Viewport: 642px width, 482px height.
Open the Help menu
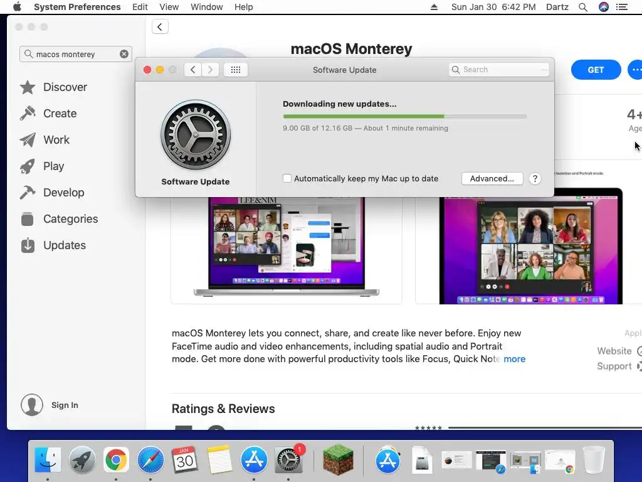tap(244, 7)
